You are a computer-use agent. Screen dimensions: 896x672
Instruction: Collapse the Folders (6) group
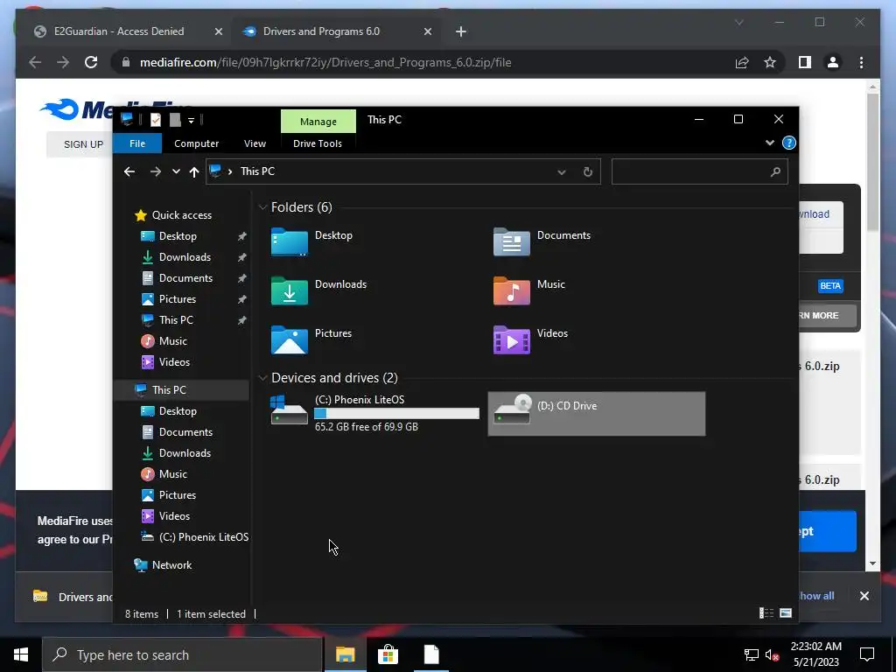262,206
